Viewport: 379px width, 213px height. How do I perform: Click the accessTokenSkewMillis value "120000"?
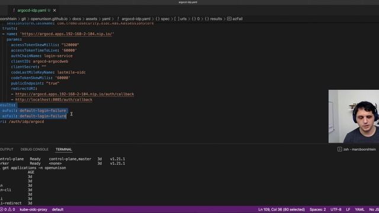(x=70, y=45)
